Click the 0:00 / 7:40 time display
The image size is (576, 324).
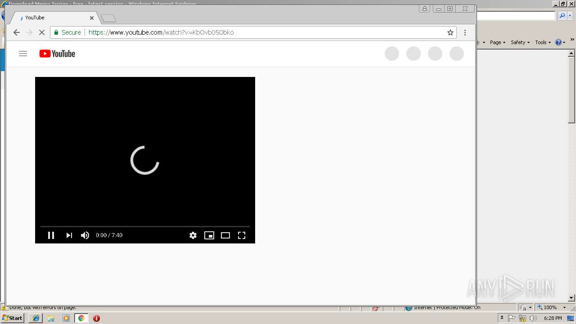click(109, 235)
